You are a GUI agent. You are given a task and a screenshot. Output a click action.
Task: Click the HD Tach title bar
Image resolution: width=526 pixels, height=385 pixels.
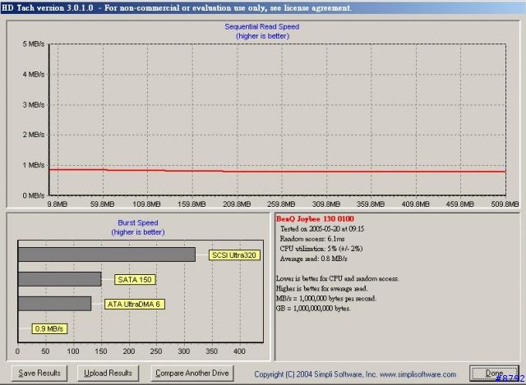263,7
